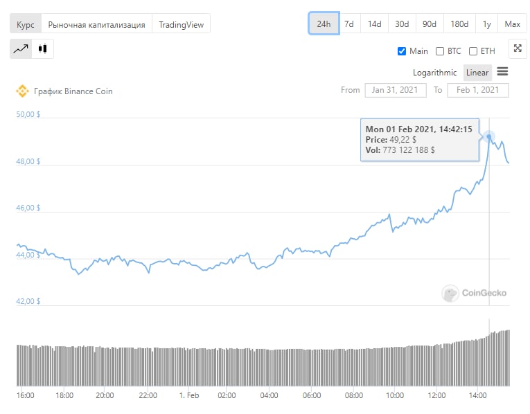Enable the ETH comparison checkbox
The image size is (530, 414).
(x=473, y=51)
